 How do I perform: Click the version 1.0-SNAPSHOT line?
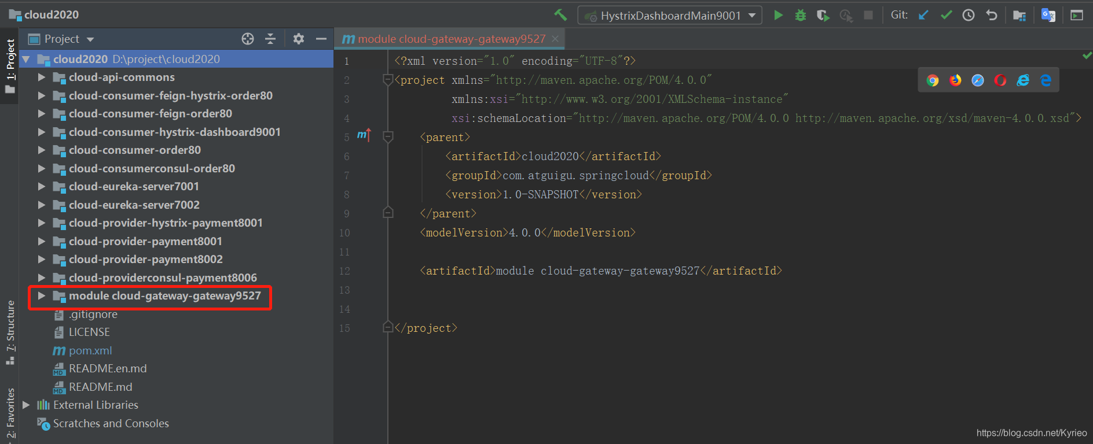(x=544, y=194)
